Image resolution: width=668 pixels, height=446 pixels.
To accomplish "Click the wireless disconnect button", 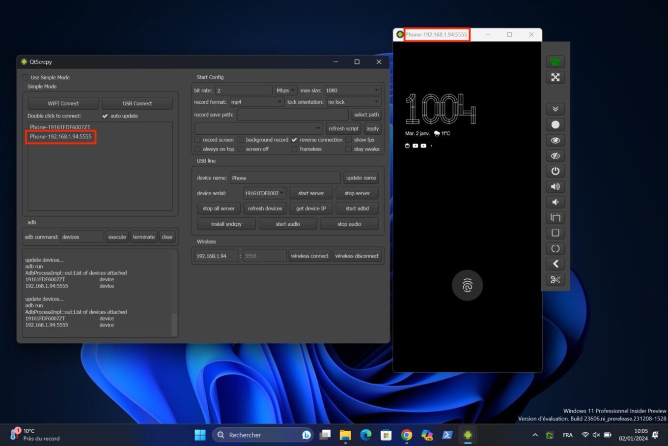I will [357, 256].
